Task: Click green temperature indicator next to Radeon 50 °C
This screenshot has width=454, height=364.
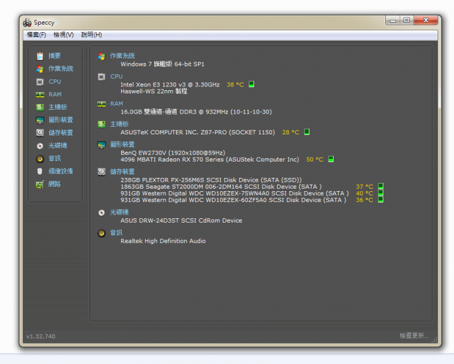Action: [x=330, y=159]
